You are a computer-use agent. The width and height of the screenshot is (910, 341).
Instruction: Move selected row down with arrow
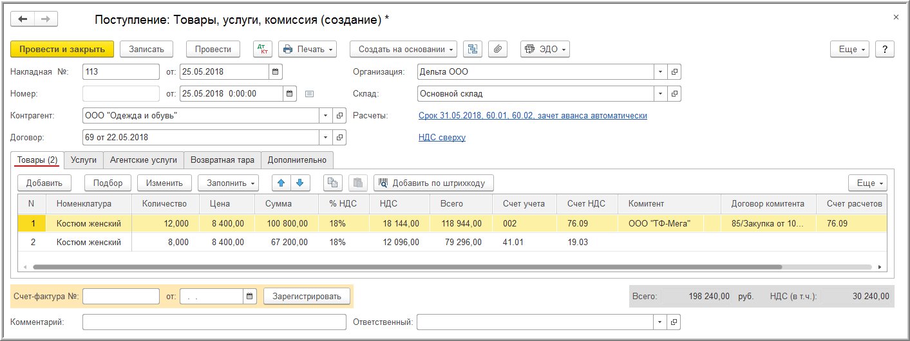(299, 183)
